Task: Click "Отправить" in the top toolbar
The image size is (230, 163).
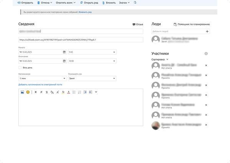Action: pyautogui.click(x=25, y=3)
